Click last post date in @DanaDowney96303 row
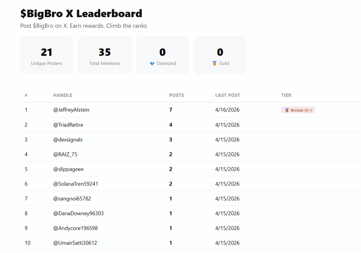The image size is (361, 253). coord(227,213)
